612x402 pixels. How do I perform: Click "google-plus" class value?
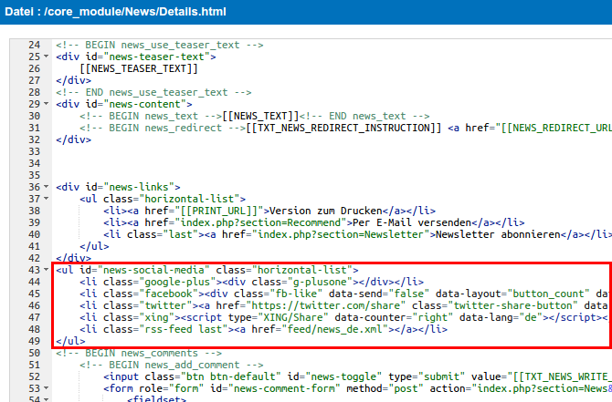[x=177, y=282]
